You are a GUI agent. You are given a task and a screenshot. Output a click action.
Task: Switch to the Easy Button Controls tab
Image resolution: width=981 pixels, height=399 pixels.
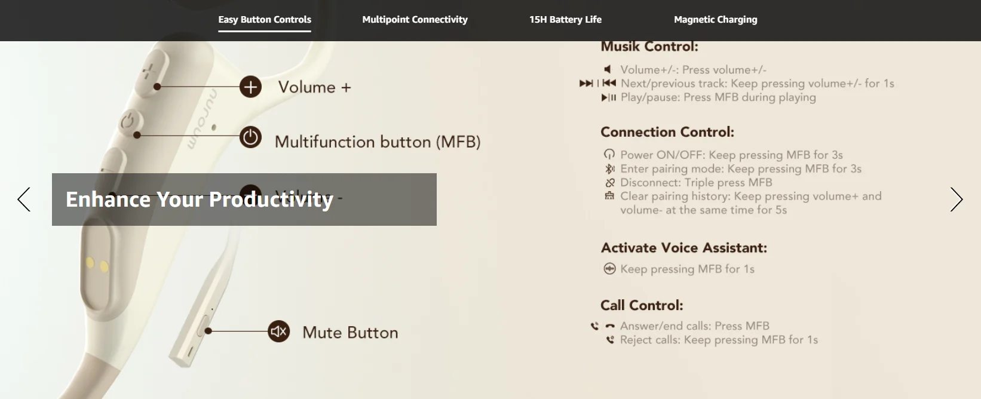point(265,20)
